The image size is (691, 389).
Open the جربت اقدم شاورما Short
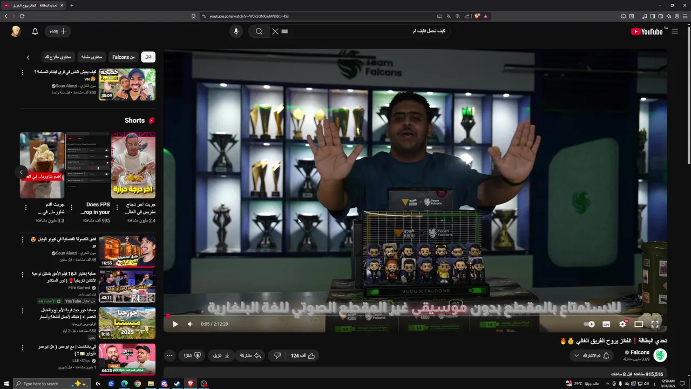click(42, 165)
